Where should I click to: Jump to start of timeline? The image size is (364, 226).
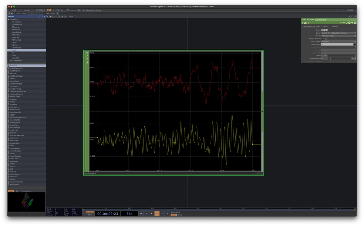coord(141,214)
